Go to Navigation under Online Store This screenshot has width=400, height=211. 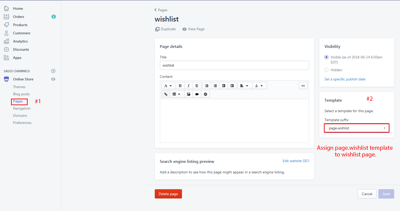pyautogui.click(x=22, y=108)
